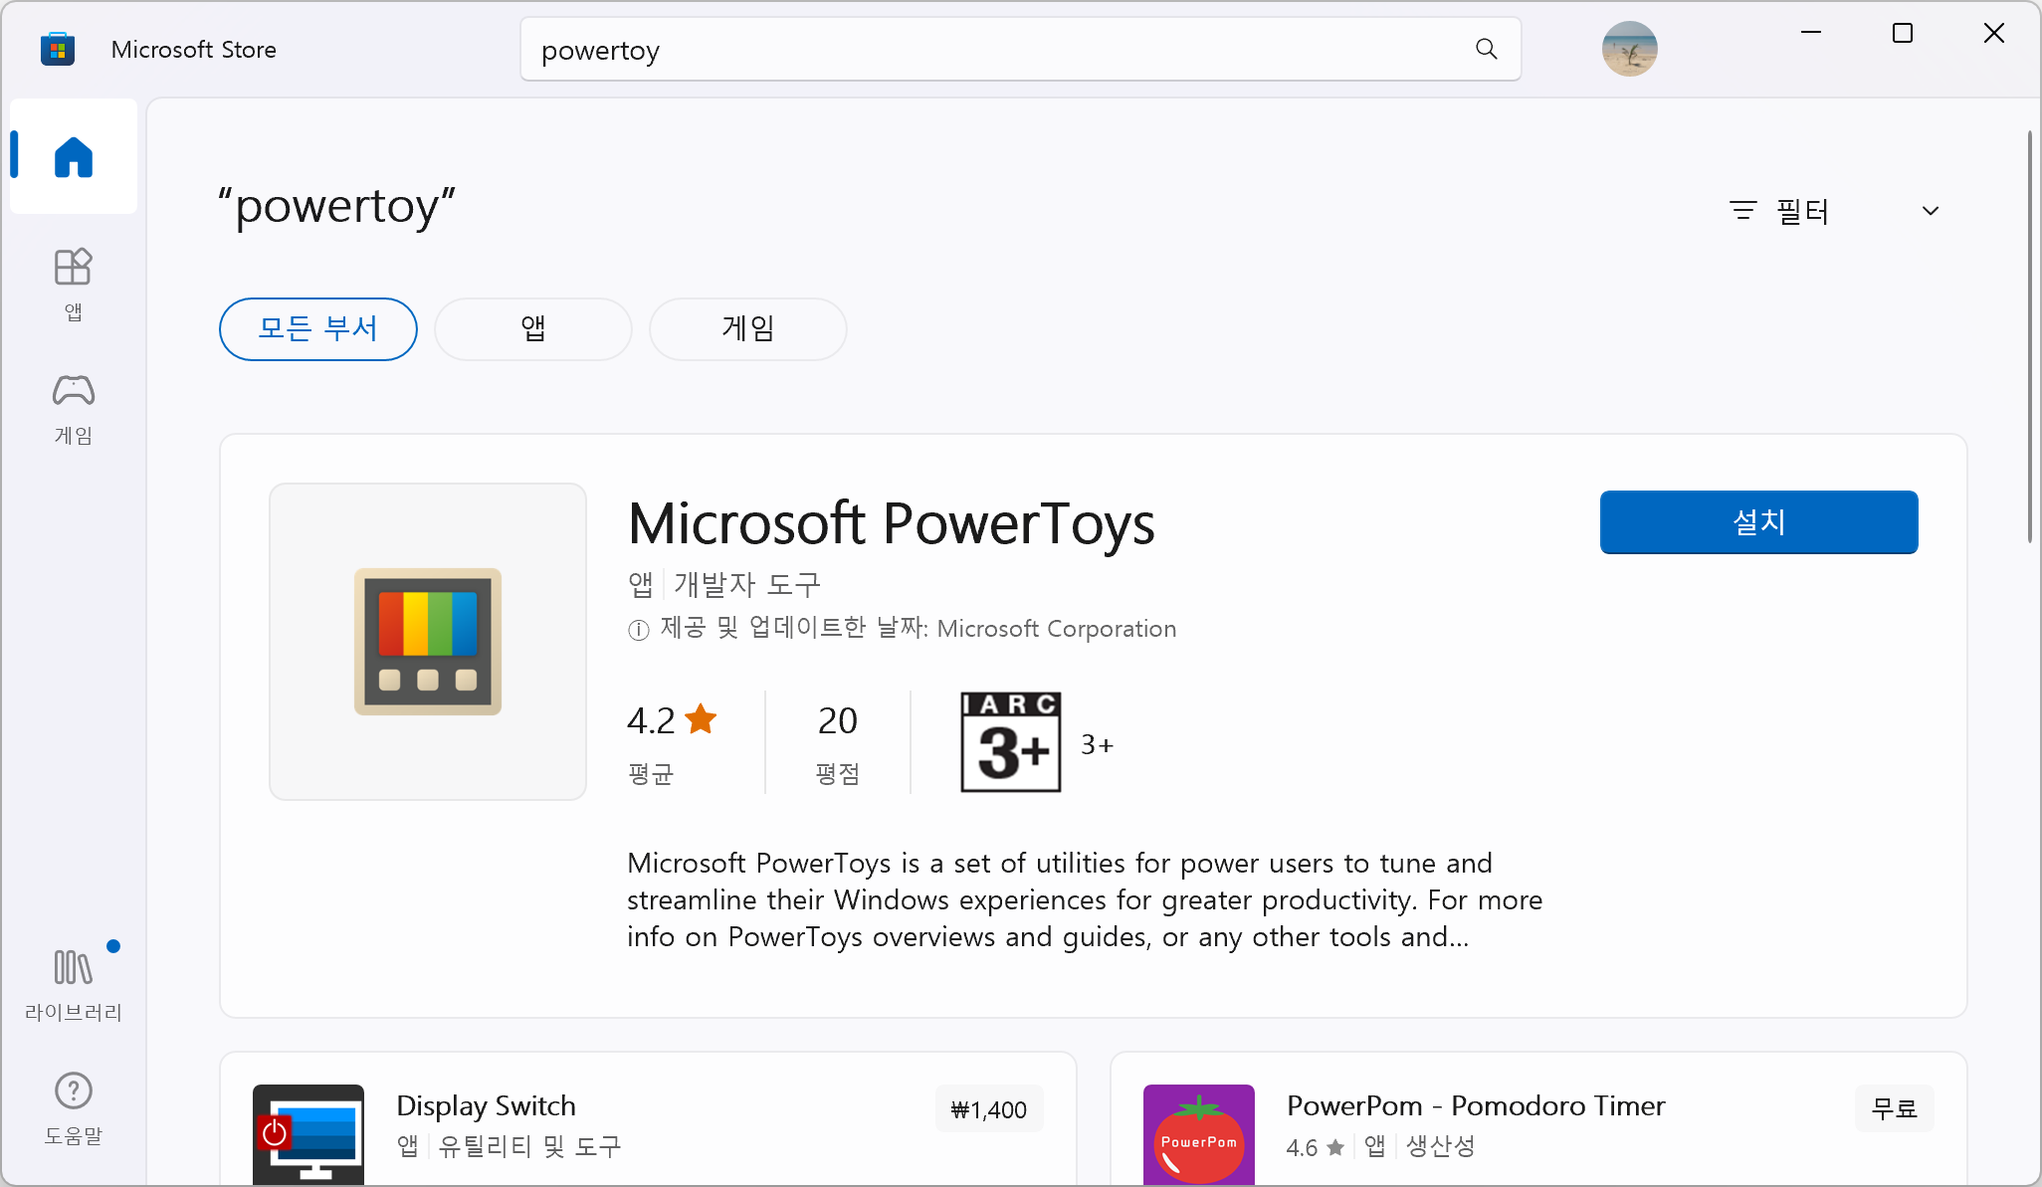2042x1187 pixels.
Task: Select the 게임 filter pill
Action: (747, 328)
